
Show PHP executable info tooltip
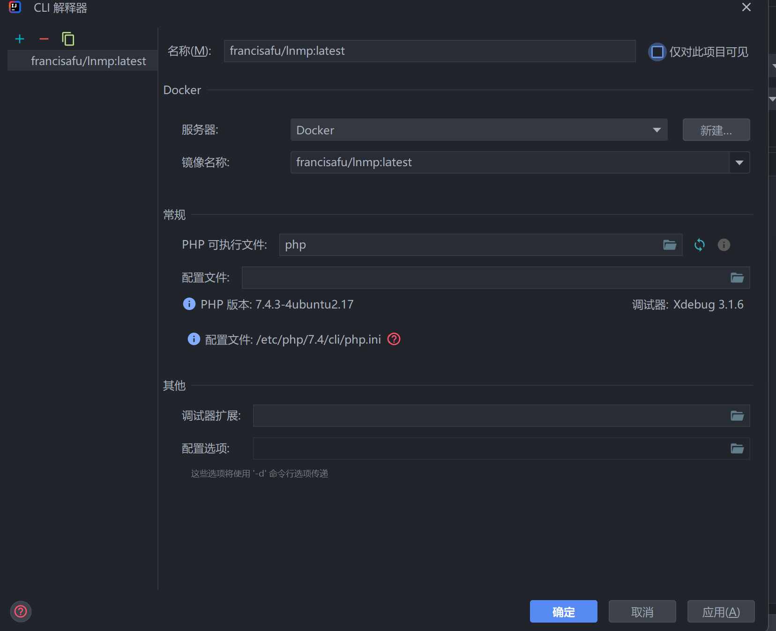tap(724, 244)
